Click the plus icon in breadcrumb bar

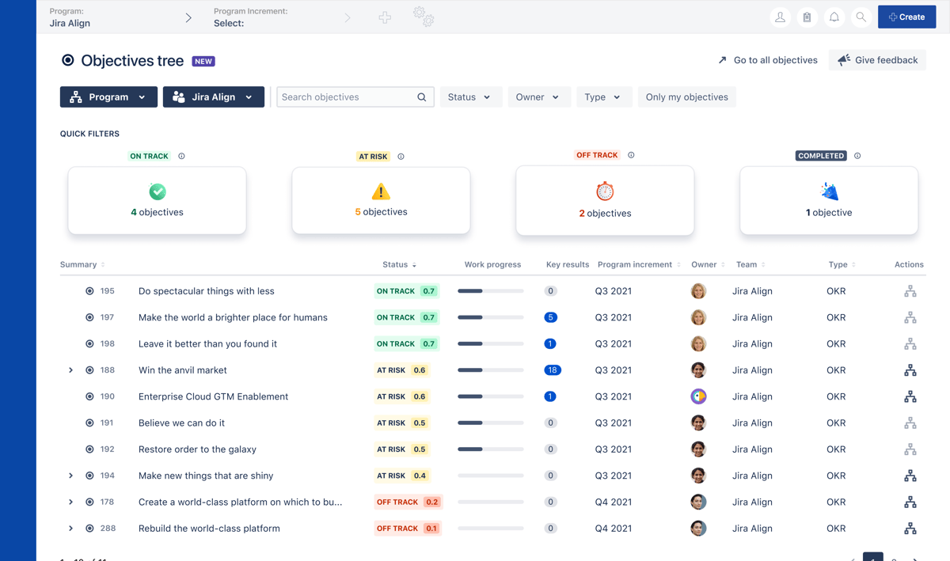tap(385, 17)
